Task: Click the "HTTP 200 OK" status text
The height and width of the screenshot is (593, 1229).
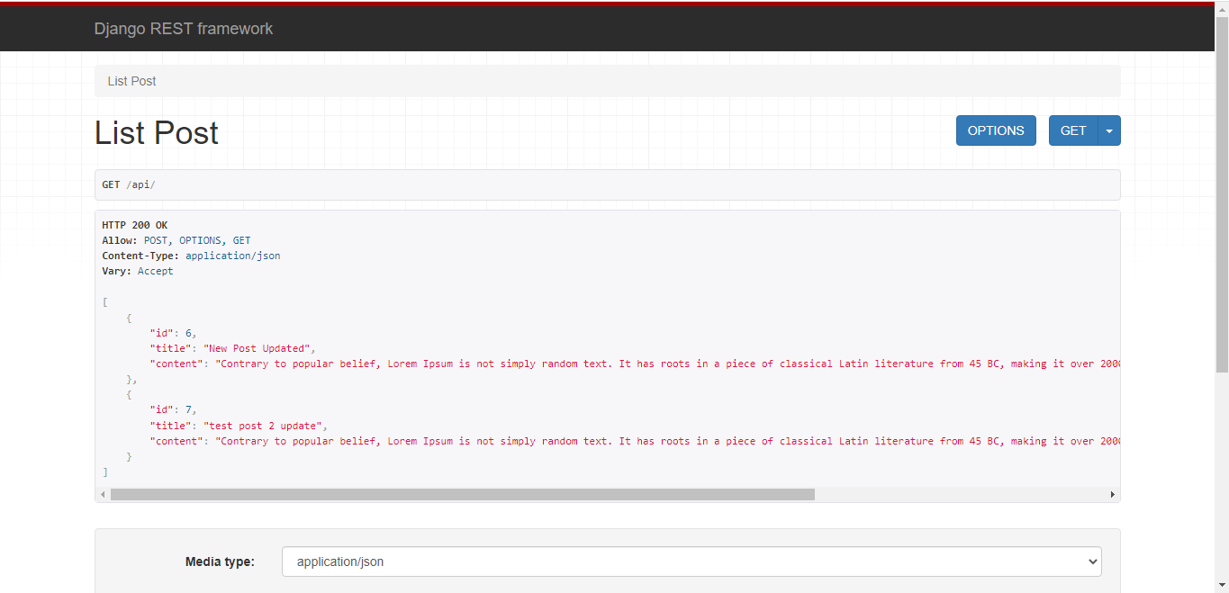Action: pos(135,225)
